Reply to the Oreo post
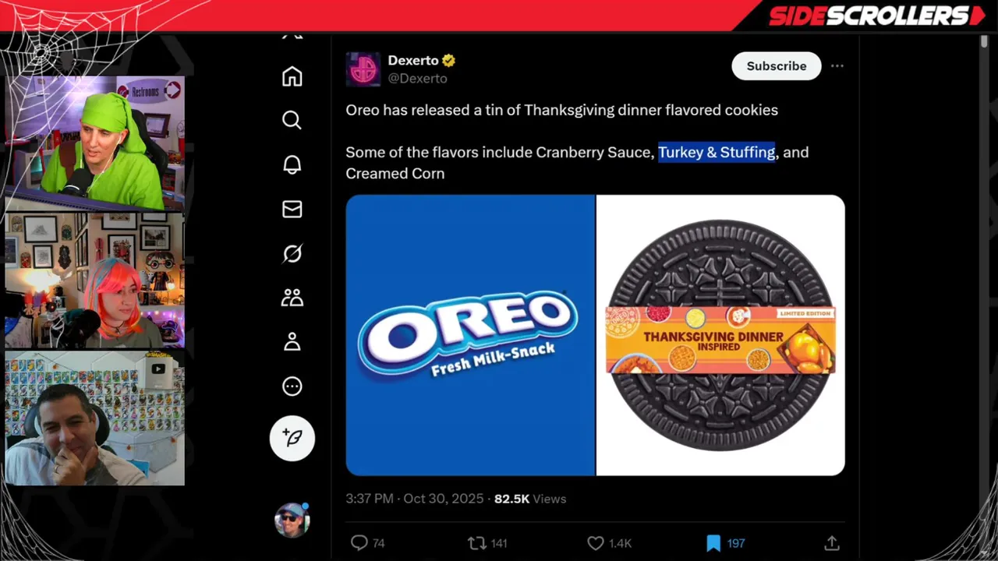The height and width of the screenshot is (561, 998). pyautogui.click(x=359, y=543)
